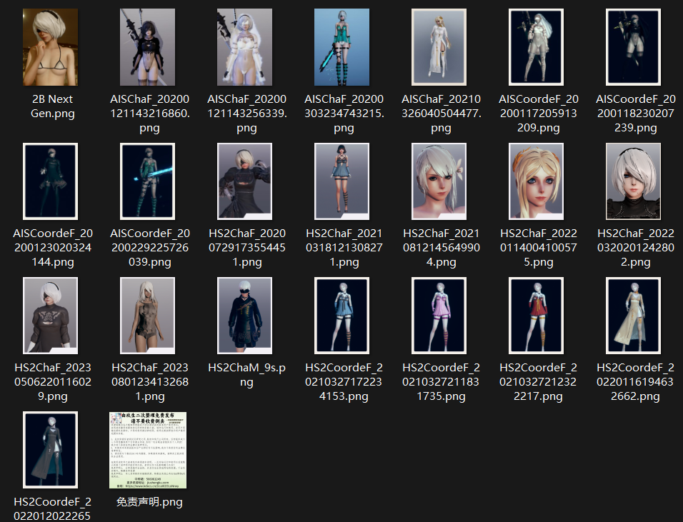
Task: Click the AISCoordeF_20200123020324144.png thumbnail
Action: click(51, 181)
